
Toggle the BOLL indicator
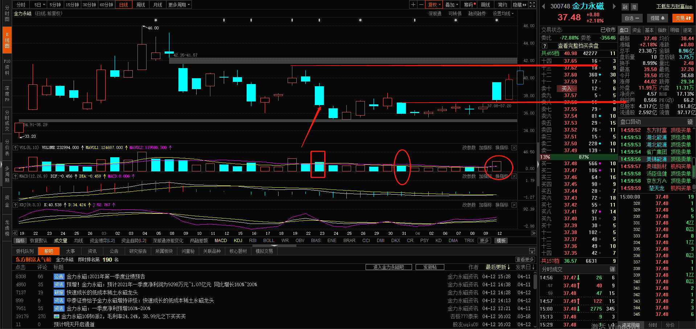(269, 241)
